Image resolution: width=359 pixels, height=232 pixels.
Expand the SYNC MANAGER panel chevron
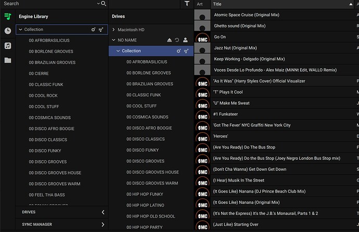[103, 224]
